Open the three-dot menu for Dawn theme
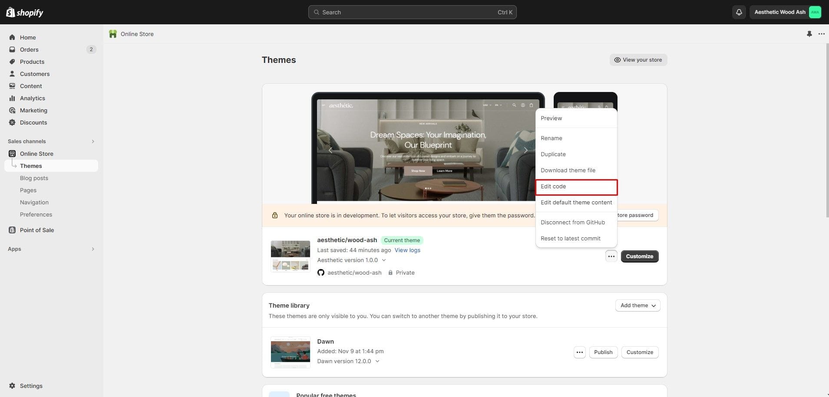This screenshot has width=829, height=397. (579, 352)
